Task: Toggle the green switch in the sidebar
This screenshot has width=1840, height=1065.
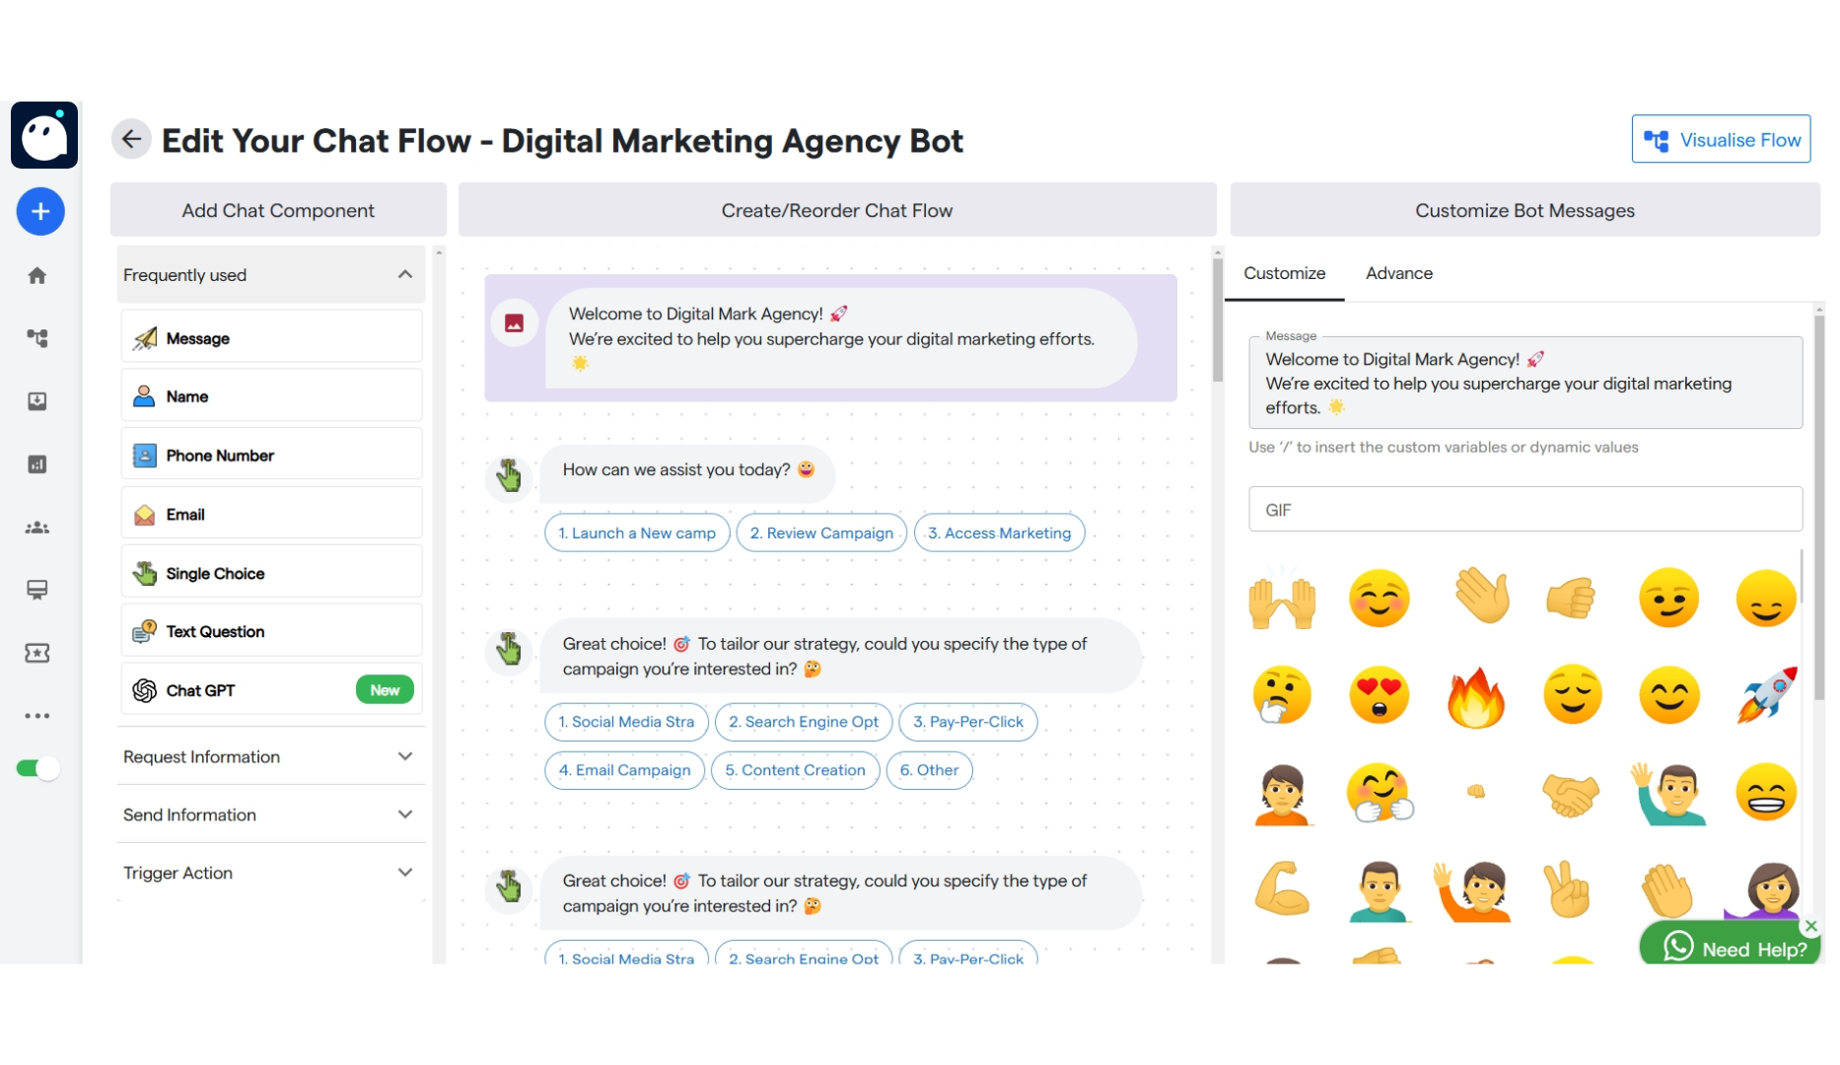Action: point(38,768)
